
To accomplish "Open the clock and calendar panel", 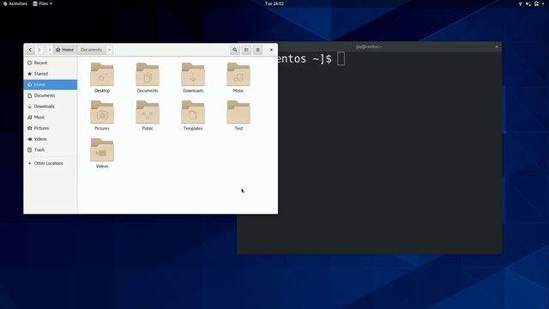I will click(274, 3).
